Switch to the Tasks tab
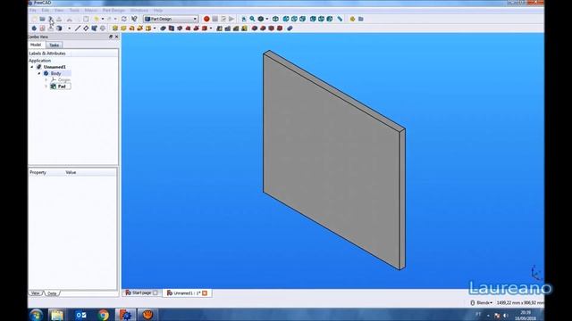 55,45
